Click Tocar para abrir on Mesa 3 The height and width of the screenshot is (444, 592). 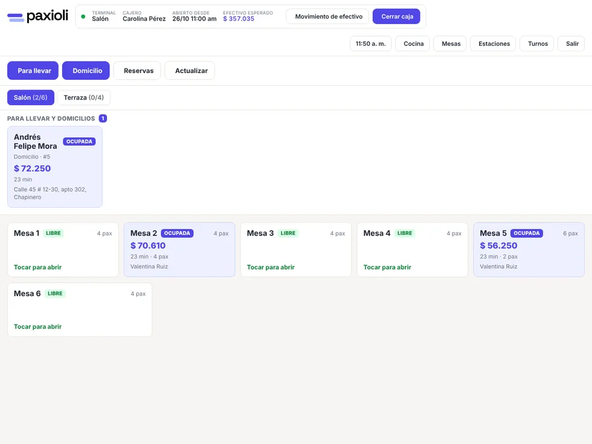(x=271, y=267)
